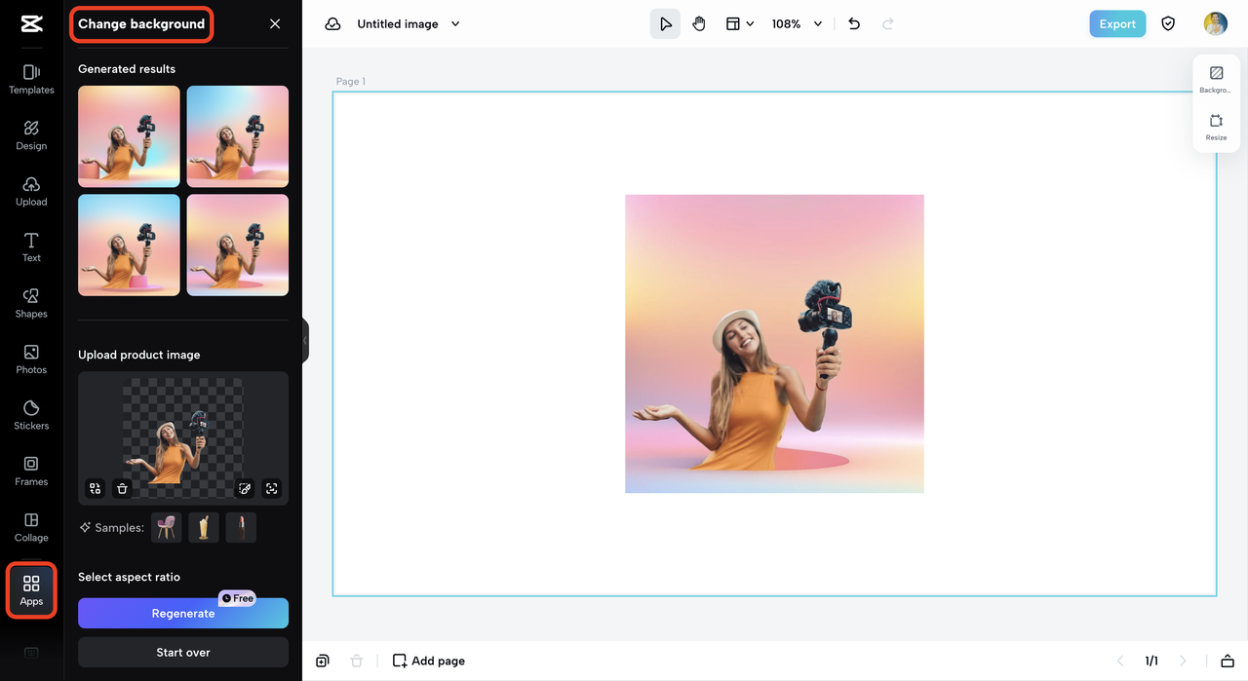Open the Frames sidebar panel
This screenshot has height=681, width=1248.
tap(31, 471)
